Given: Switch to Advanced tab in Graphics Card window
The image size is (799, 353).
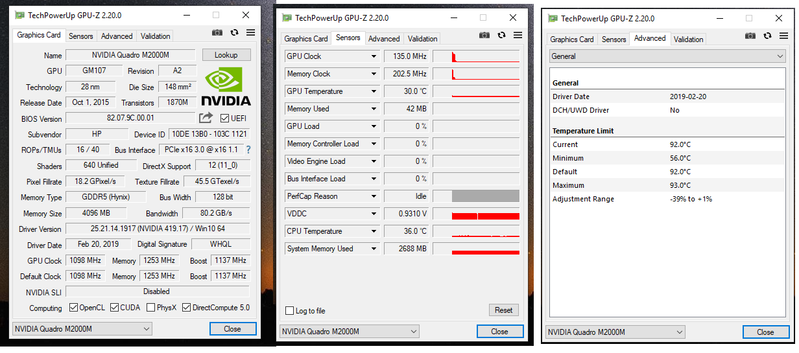Looking at the screenshot, I should pos(117,36).
